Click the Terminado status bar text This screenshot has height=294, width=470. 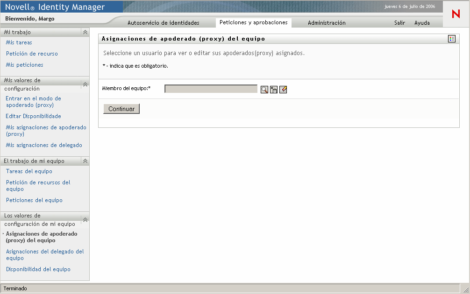click(x=15, y=288)
